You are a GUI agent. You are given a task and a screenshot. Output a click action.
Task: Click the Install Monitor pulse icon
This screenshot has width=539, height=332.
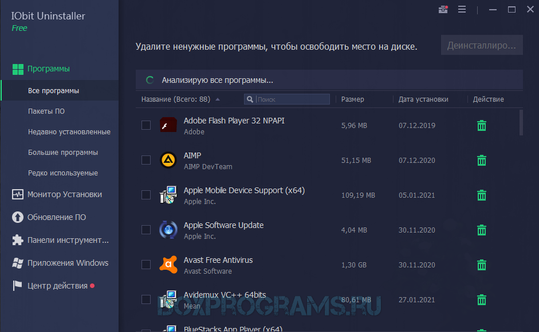(x=18, y=194)
